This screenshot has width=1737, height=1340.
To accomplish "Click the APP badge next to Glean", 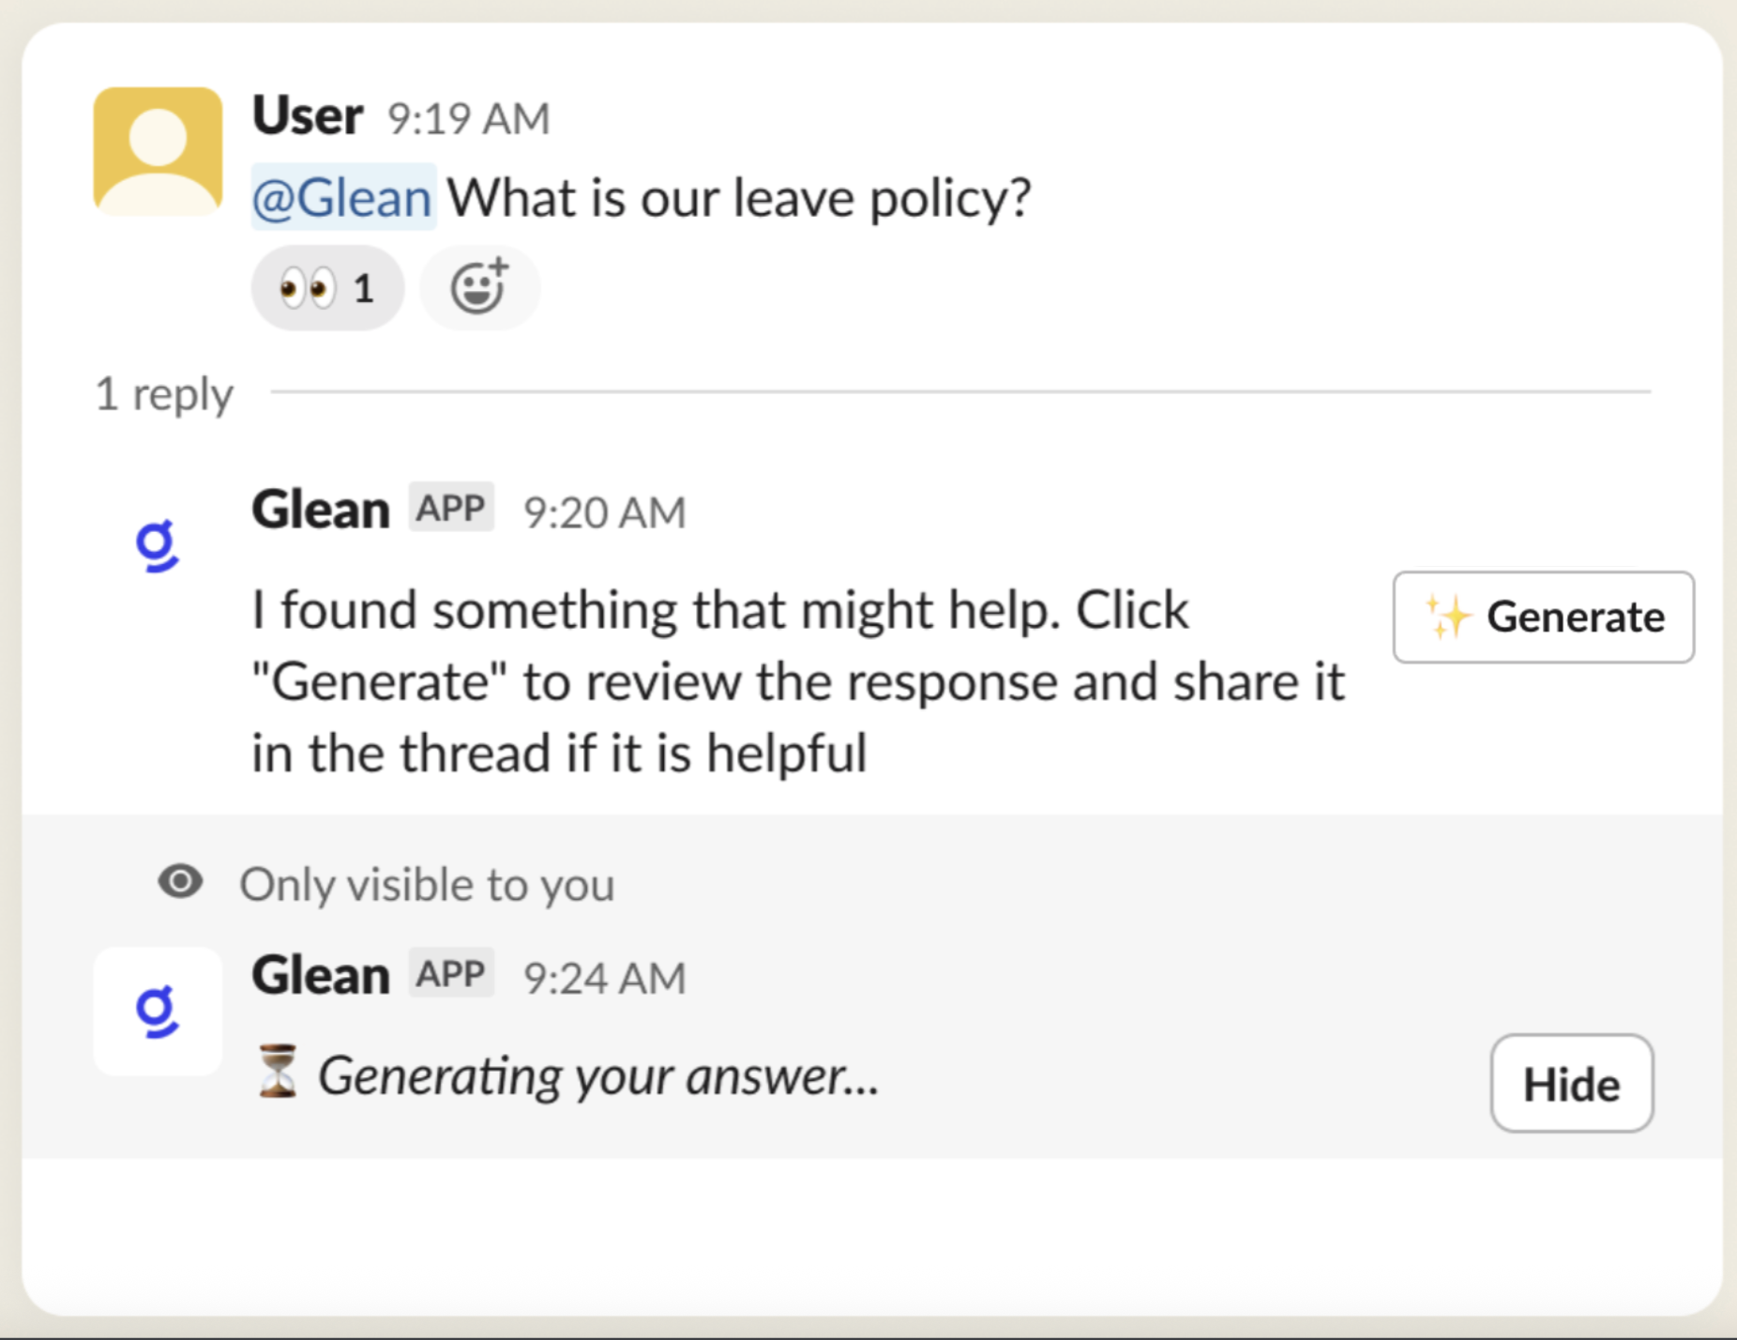I will (x=450, y=508).
